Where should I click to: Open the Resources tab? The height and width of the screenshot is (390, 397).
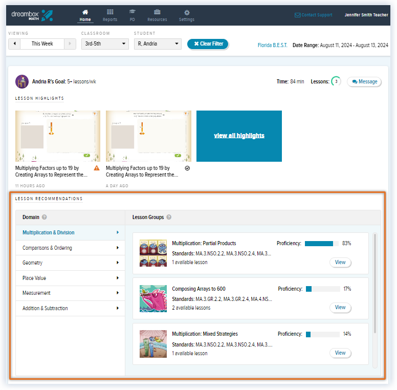pos(157,16)
